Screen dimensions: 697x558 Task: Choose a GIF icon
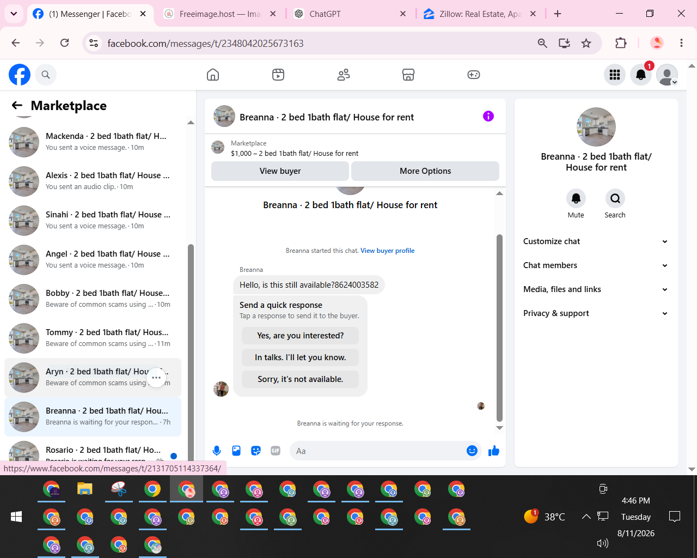pyautogui.click(x=276, y=451)
